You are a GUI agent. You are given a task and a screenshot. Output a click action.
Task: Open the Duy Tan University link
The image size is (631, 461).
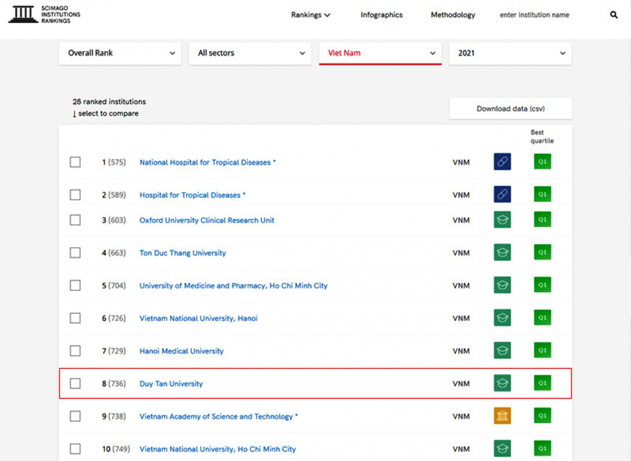pos(171,384)
